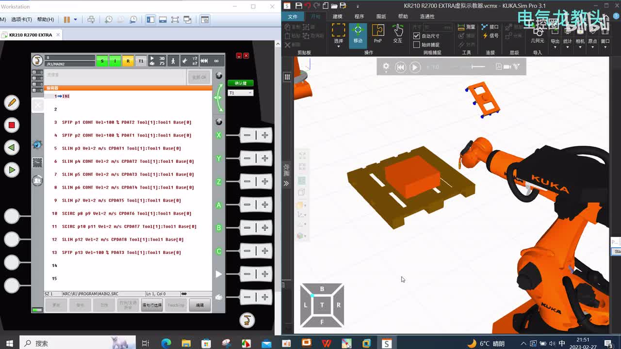The height and width of the screenshot is (349, 621).
Task: Save the project with the KUKA.Sim save icon
Action: (x=299, y=6)
